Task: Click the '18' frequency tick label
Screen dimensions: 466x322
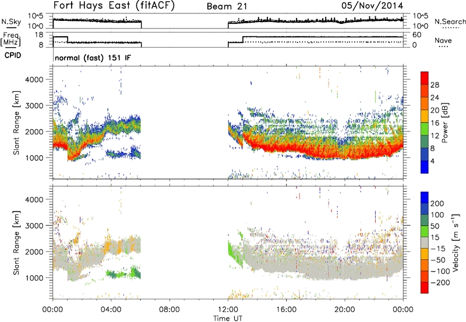Action: point(38,35)
